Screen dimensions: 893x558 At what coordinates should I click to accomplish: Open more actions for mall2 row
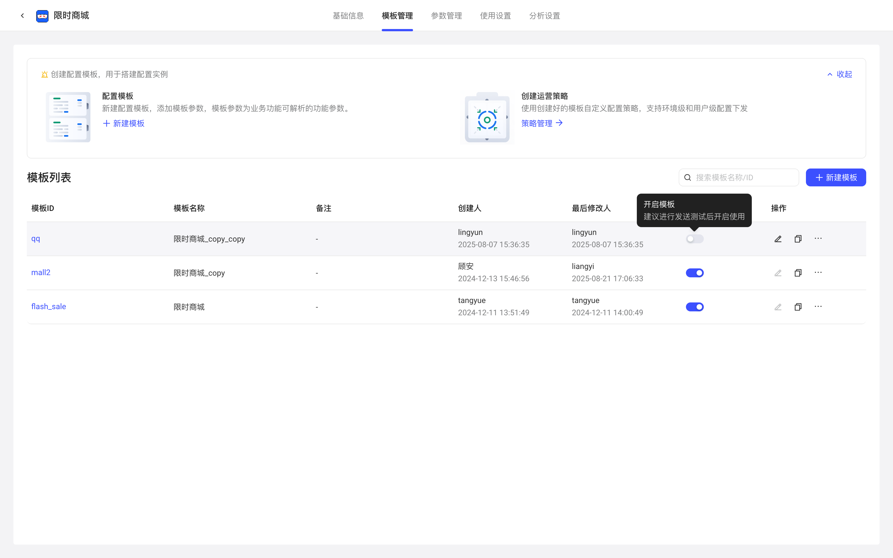[818, 272]
